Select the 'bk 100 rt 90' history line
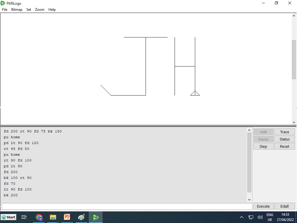 (18, 178)
